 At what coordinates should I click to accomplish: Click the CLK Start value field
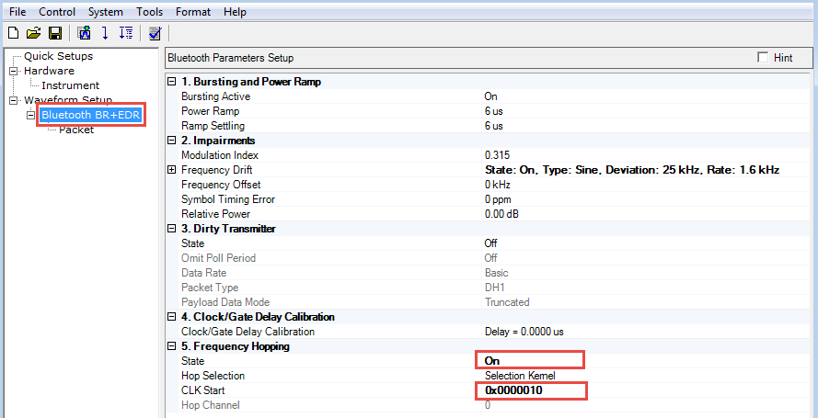[x=531, y=390]
